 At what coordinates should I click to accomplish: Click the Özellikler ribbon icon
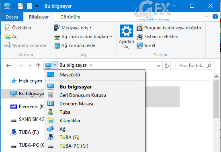point(8,28)
